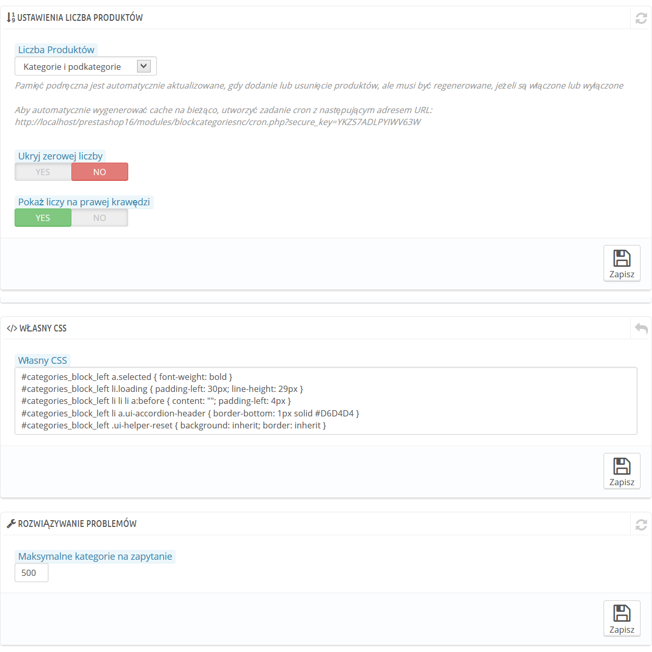Click the WŁASNY CSS panel heading
The height and width of the screenshot is (652, 652).
[43, 328]
